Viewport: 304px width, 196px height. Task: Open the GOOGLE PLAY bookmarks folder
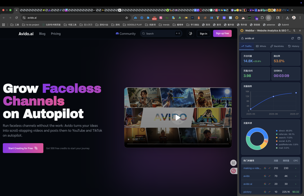coord(132,25)
